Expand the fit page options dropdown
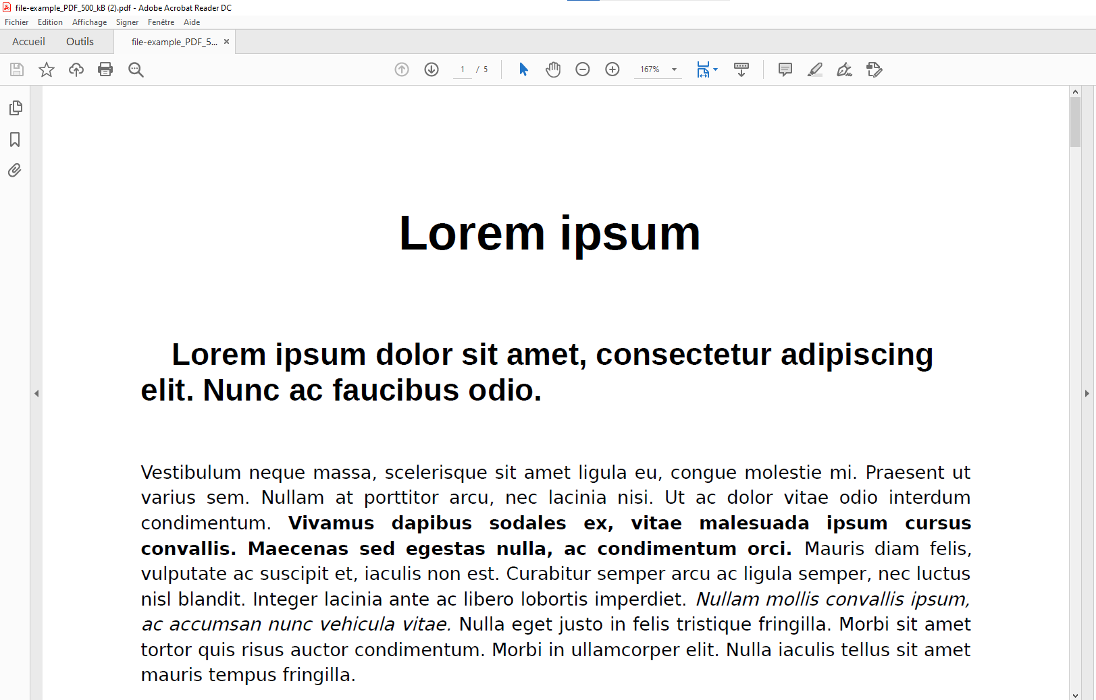Viewport: 1096px width, 700px height. point(715,69)
